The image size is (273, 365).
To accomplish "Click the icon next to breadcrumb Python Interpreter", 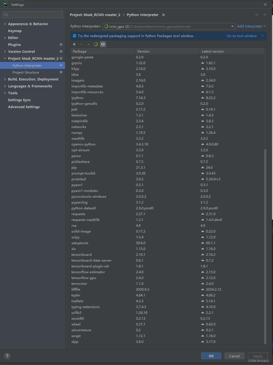I will [163, 15].
